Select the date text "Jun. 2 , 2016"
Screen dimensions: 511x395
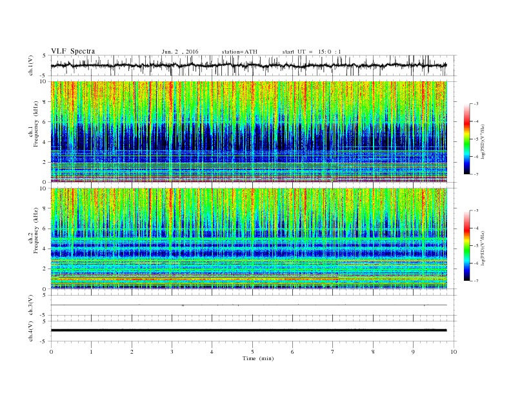click(180, 52)
